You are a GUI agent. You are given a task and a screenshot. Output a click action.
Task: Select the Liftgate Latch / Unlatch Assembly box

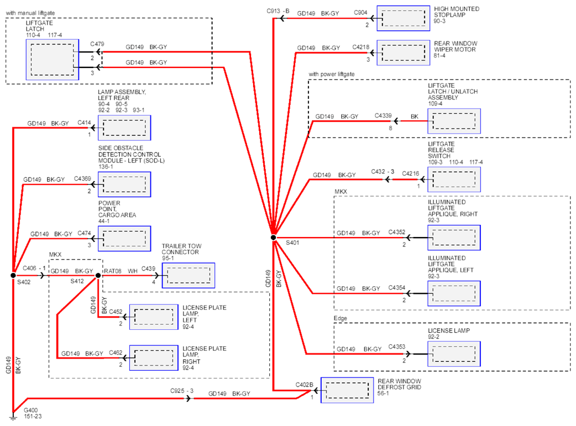click(454, 121)
